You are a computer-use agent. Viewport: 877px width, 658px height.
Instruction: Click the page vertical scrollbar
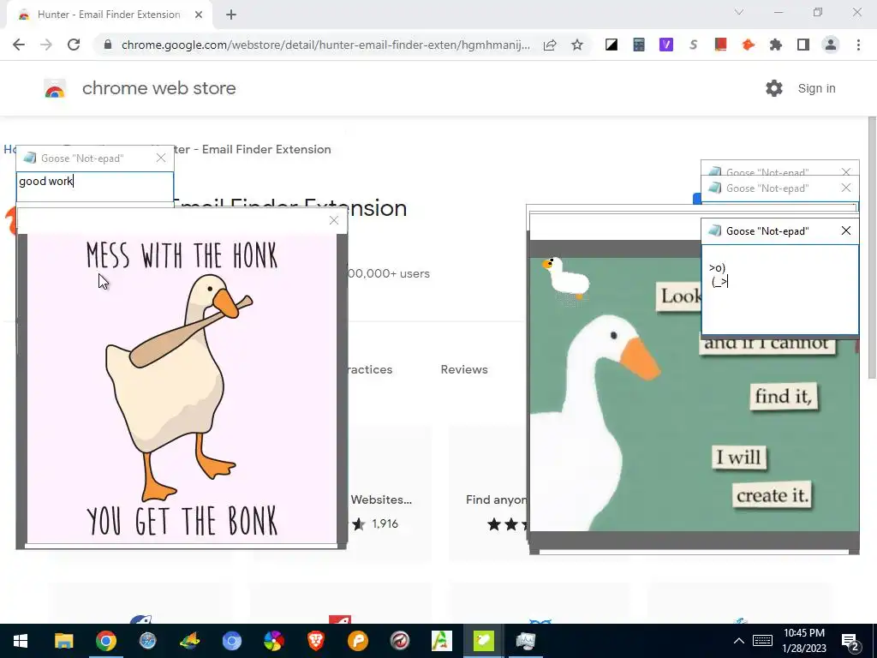[x=871, y=248]
